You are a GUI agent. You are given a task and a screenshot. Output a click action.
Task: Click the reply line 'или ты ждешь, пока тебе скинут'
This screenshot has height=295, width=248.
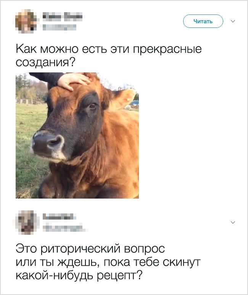(108, 263)
